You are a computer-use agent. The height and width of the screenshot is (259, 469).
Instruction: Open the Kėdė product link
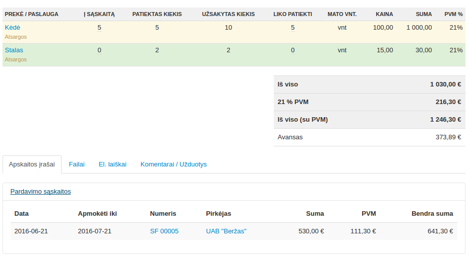click(x=13, y=27)
